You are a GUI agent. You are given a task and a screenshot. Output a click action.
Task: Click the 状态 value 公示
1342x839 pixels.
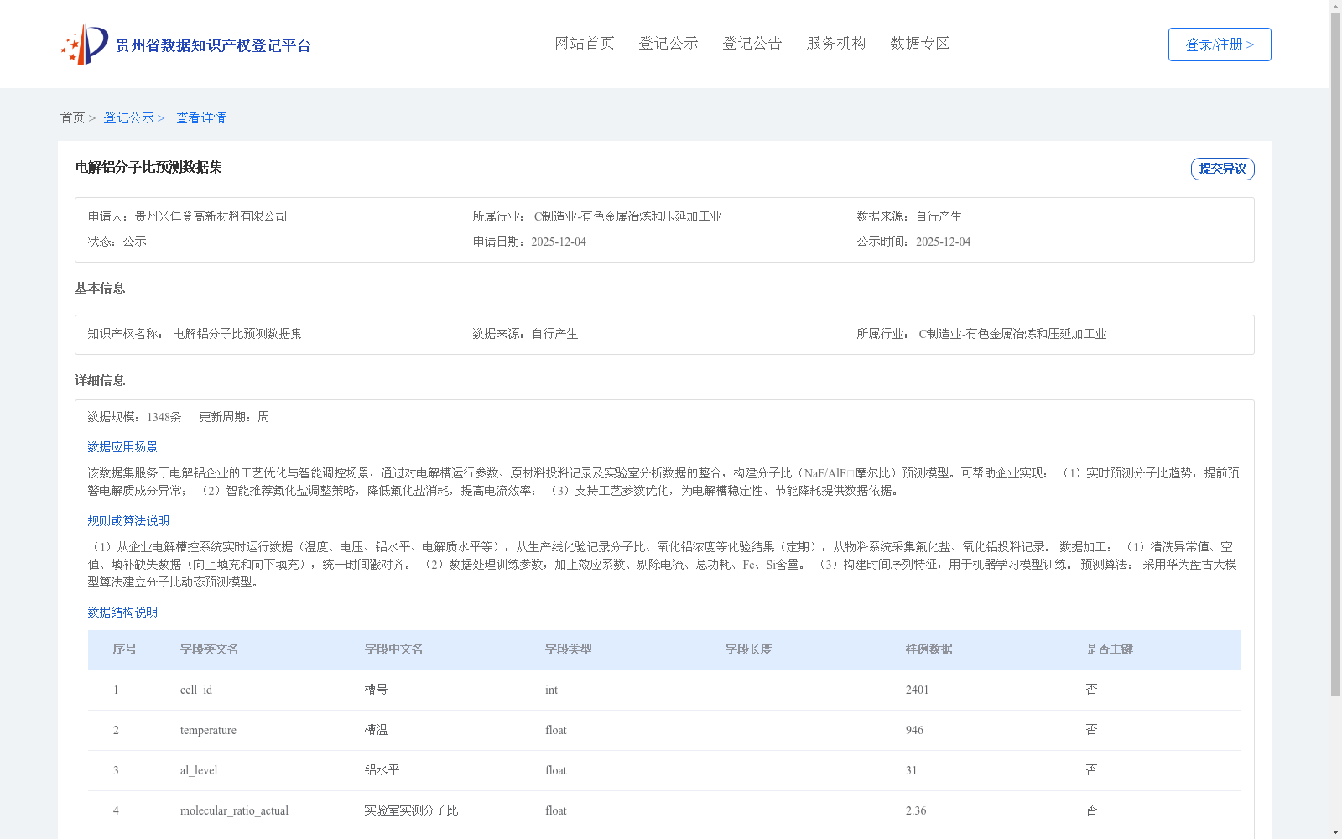135,242
